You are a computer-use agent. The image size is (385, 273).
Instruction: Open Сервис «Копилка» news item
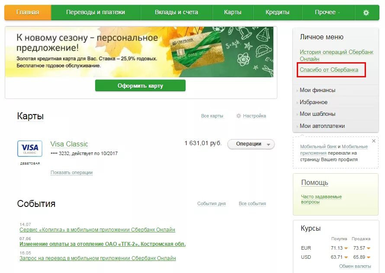97,230
